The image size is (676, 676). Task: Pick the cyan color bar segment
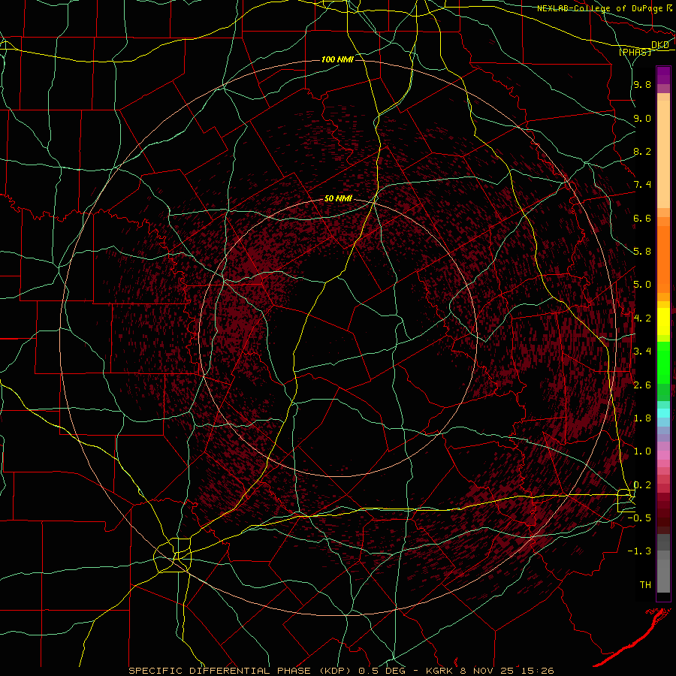tap(663, 412)
